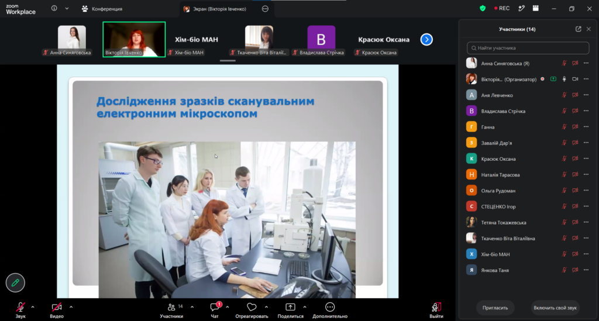Expand participants options arrow
Viewport: 599px width, 321px height.
point(192,307)
